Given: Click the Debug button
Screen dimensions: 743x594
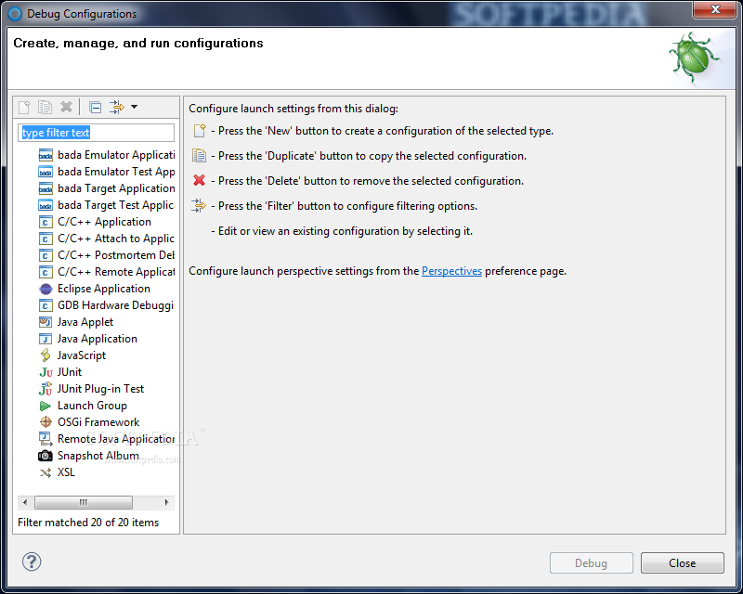Looking at the screenshot, I should click(591, 563).
